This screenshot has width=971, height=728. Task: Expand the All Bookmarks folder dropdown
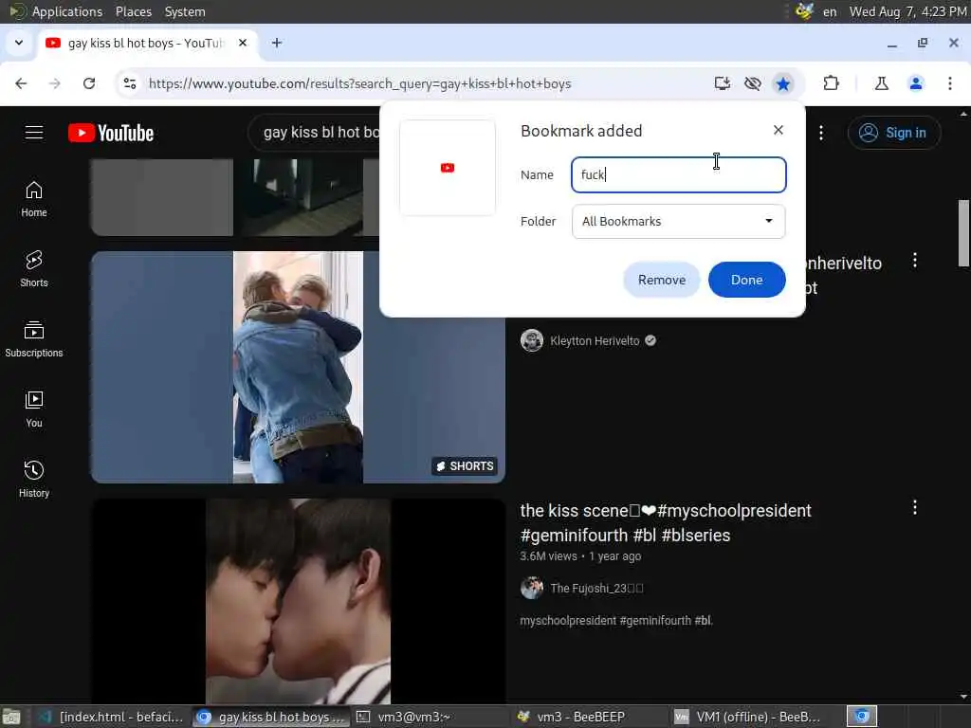(679, 221)
